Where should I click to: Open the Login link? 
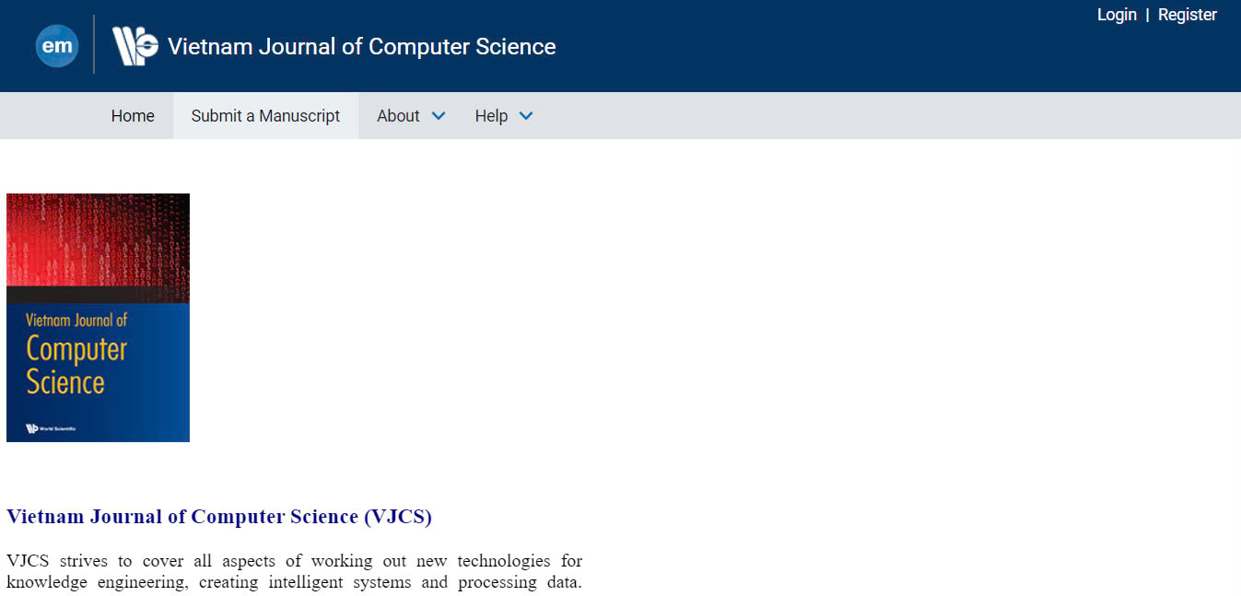point(1117,15)
